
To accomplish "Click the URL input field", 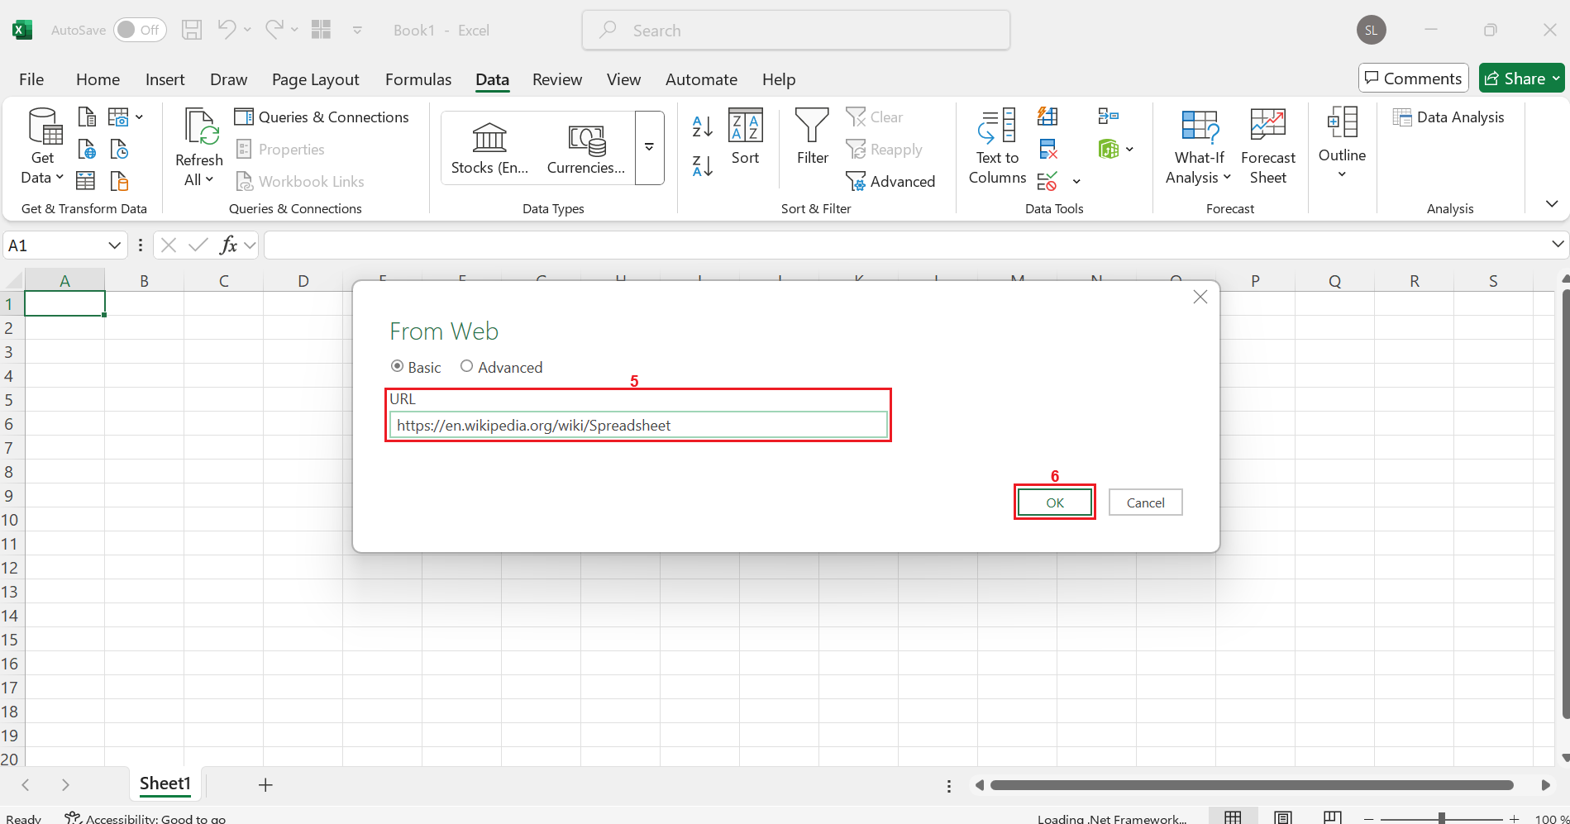I will 638,425.
